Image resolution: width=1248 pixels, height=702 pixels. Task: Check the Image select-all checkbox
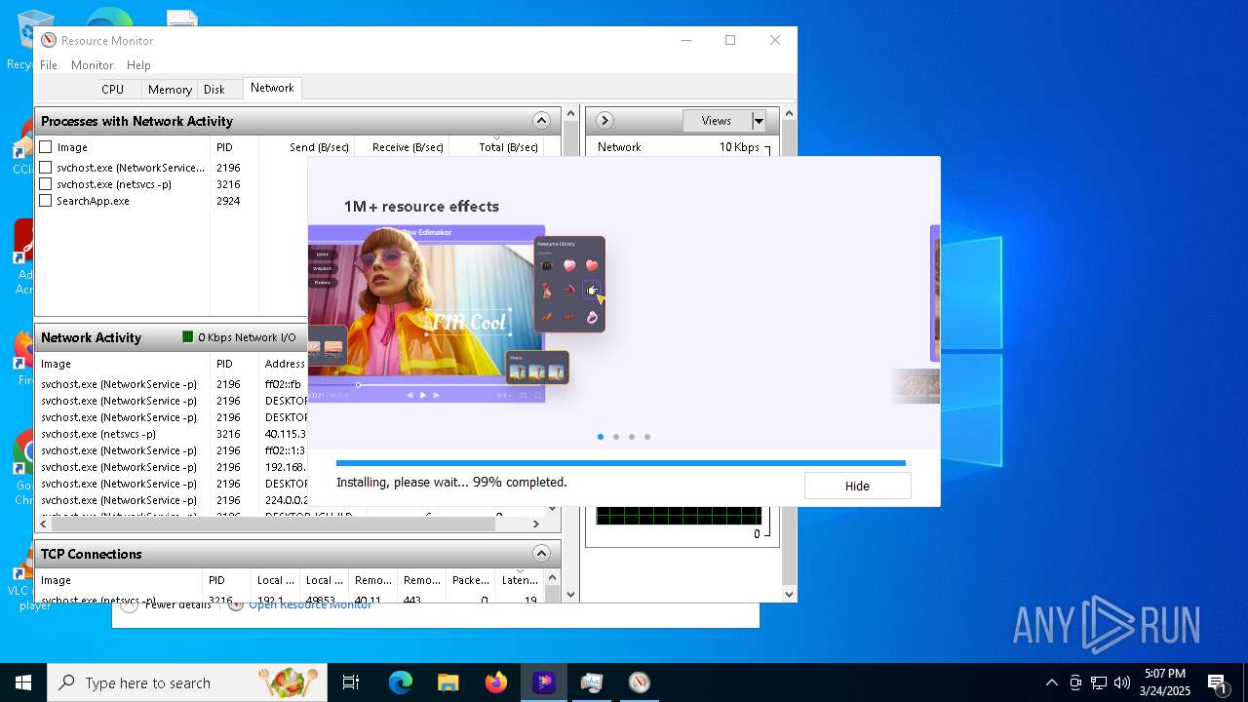(x=46, y=147)
